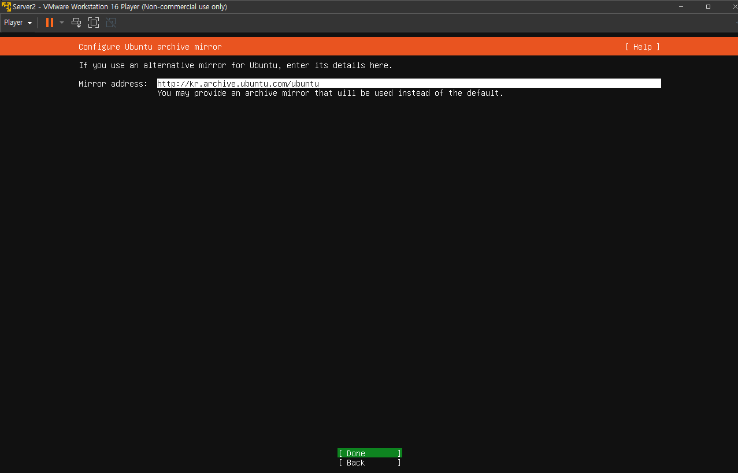Click the VMware Workstation title bar icon
This screenshot has height=473, width=738.
click(6, 6)
